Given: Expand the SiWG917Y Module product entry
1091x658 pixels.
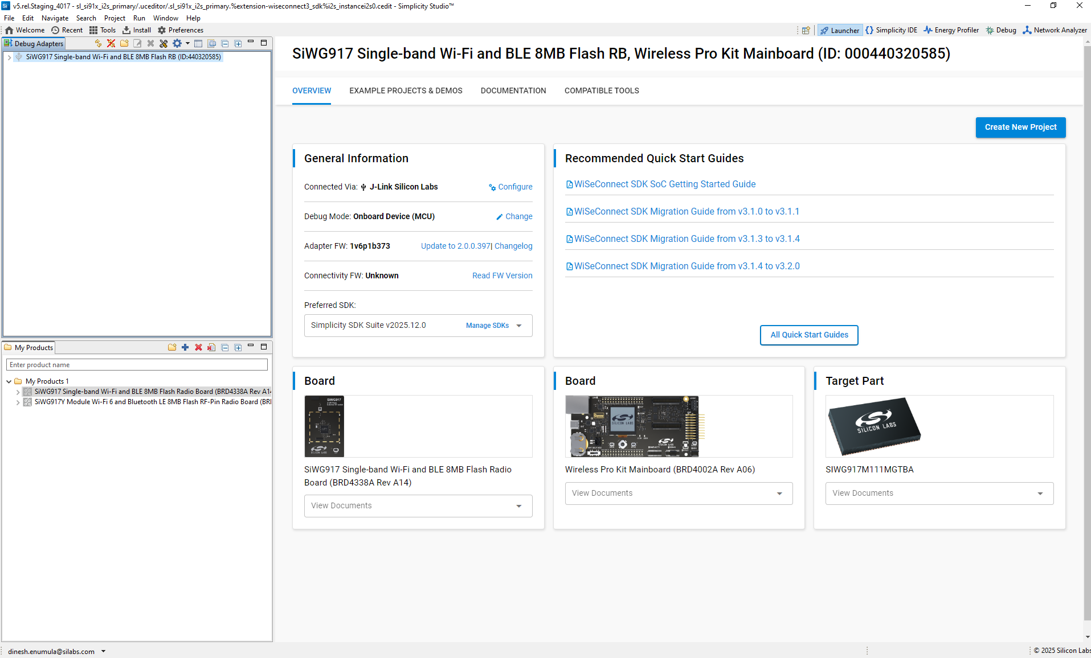Looking at the screenshot, I should click(x=18, y=402).
